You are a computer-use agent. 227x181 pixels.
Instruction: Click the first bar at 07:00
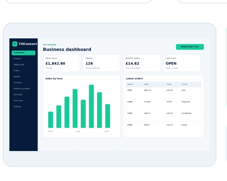pyautogui.click(x=51, y=120)
